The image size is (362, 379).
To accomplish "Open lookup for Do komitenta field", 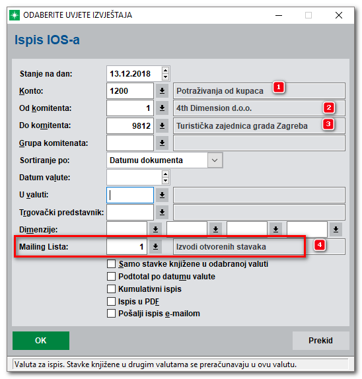I will pos(162,125).
